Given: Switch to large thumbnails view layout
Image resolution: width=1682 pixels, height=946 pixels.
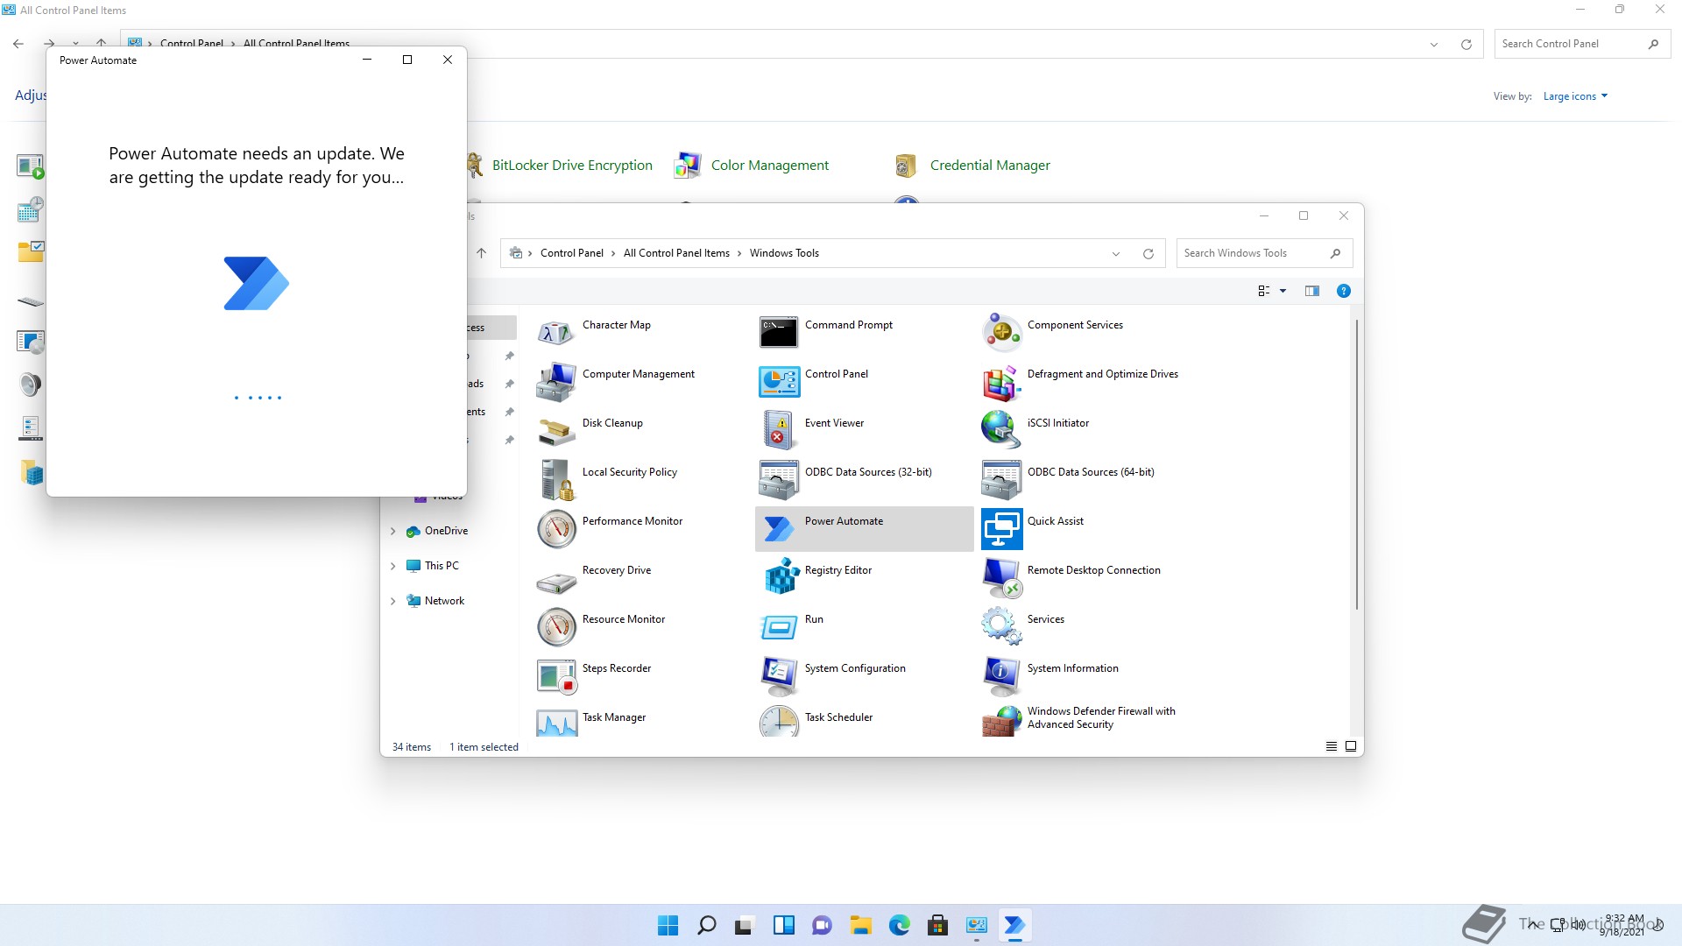Looking at the screenshot, I should click(x=1351, y=746).
